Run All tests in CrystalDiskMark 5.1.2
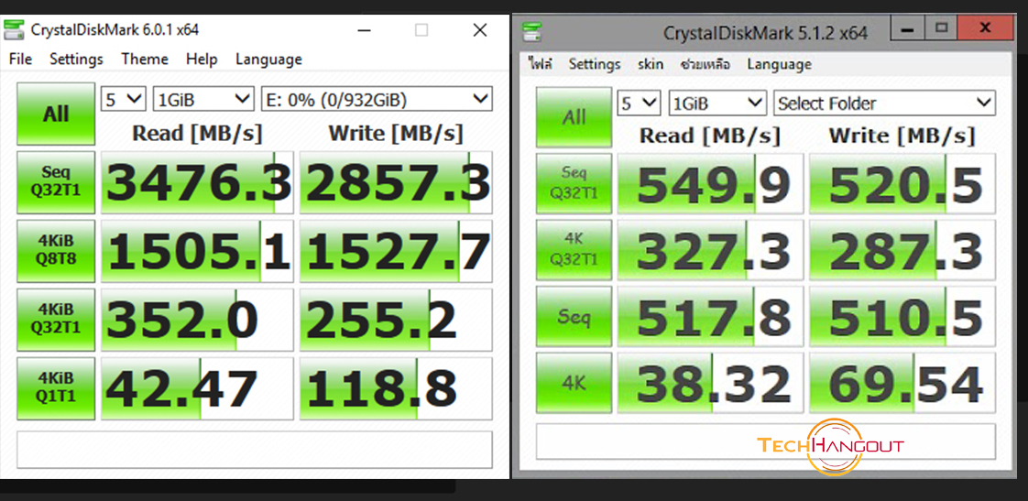Viewport: 1028px width, 501px height. coord(574,117)
